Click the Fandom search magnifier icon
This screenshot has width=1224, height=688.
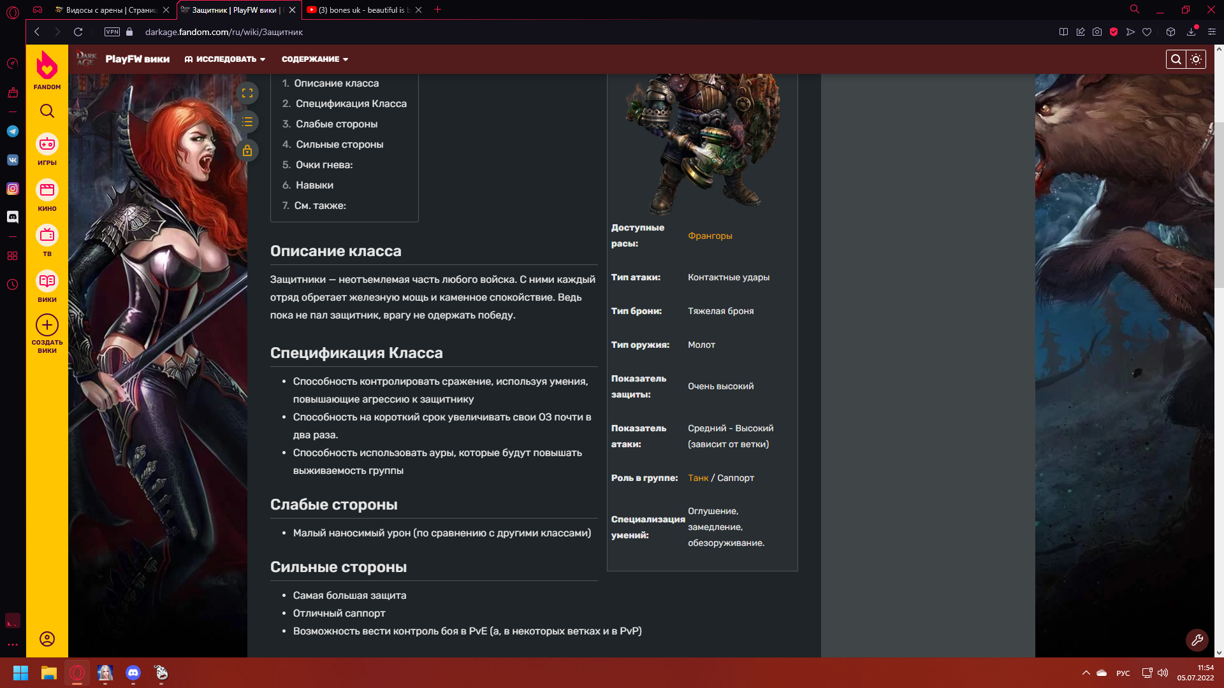pyautogui.click(x=47, y=111)
